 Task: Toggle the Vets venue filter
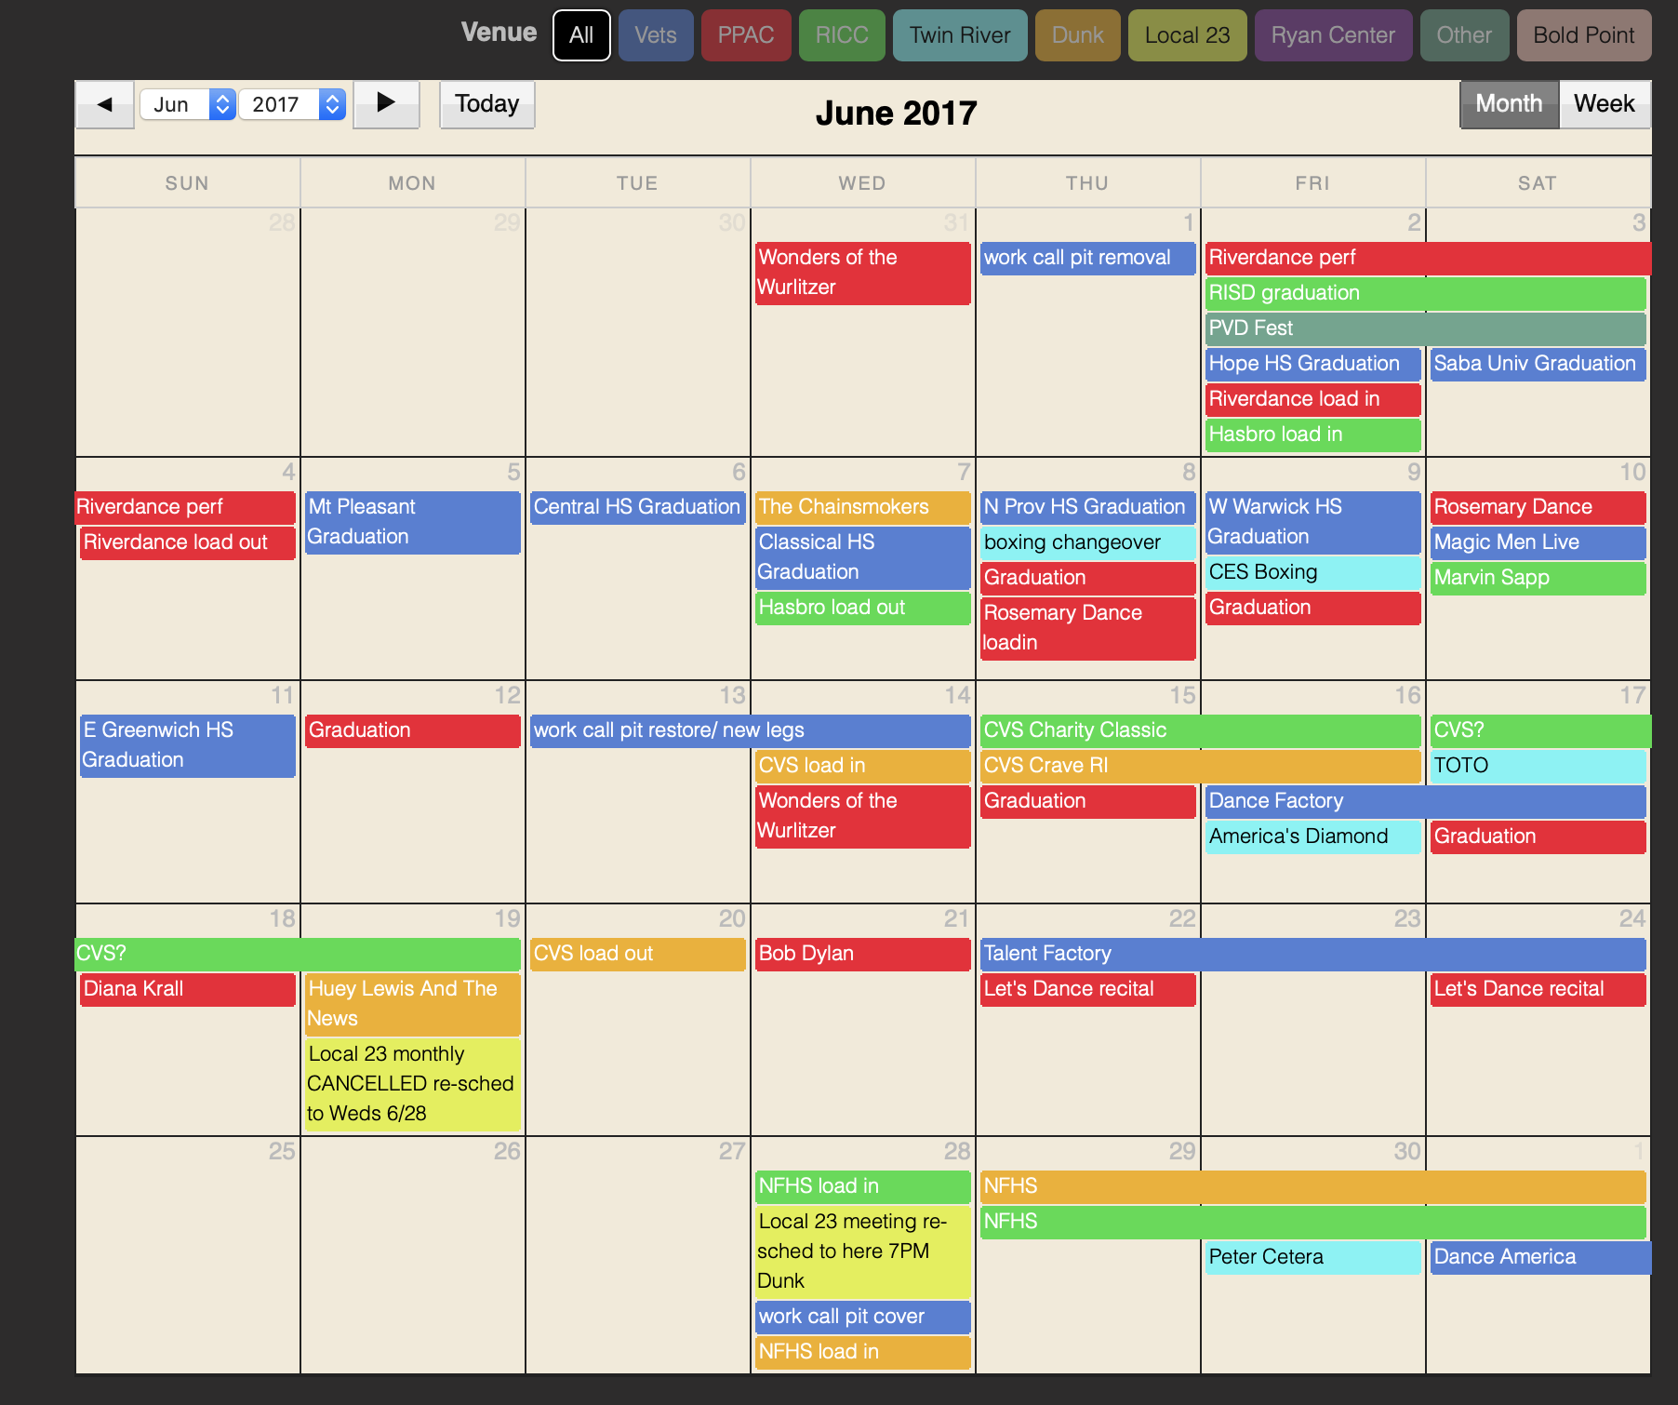655,35
